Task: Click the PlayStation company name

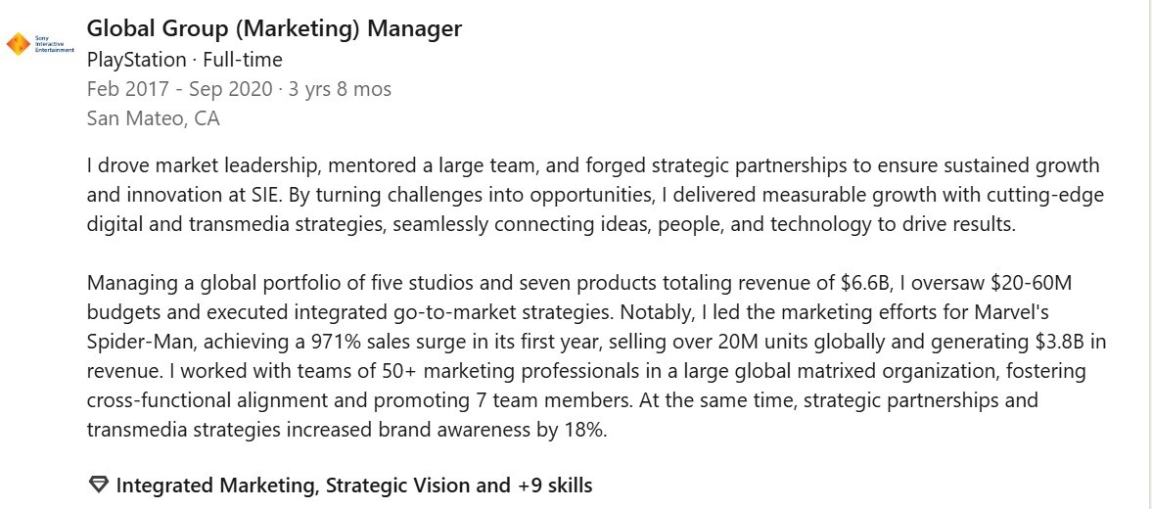Action: 135,60
